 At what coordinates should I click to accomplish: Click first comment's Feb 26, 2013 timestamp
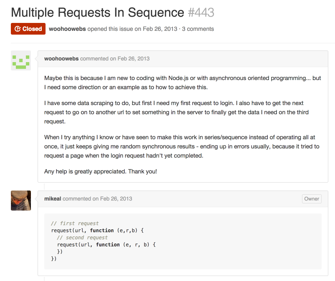(134, 59)
